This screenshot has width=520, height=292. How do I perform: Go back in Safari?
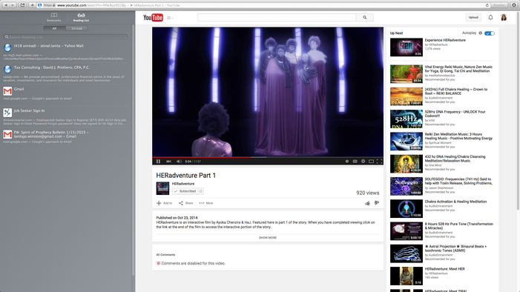point(6,5)
